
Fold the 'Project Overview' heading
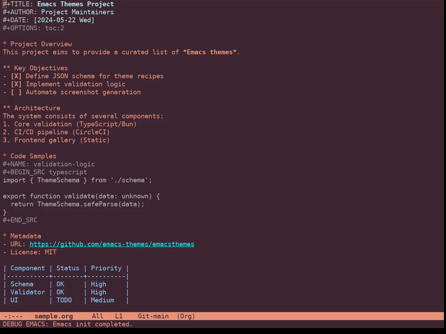tap(37, 44)
